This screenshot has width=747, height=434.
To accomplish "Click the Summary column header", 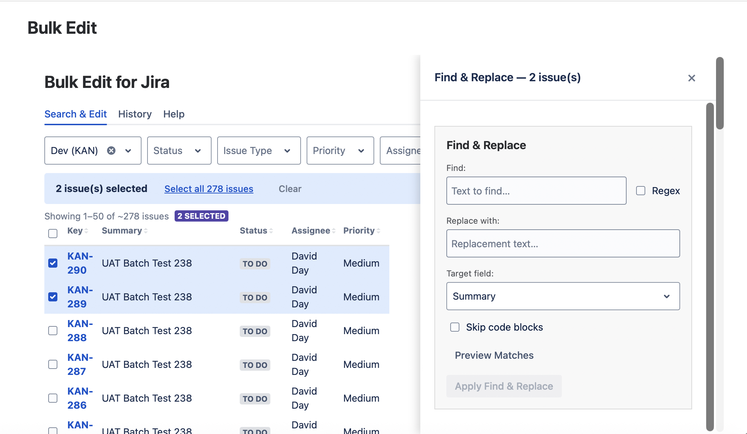I will [x=122, y=231].
